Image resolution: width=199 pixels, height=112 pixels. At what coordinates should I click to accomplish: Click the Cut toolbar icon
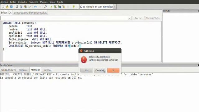(x=17, y=7)
